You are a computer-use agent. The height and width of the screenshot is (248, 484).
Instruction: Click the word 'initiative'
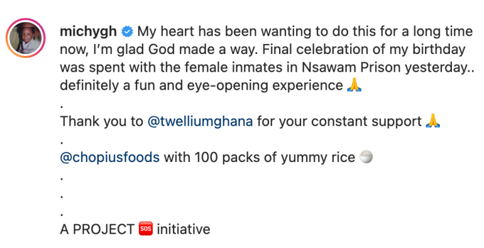184,229
